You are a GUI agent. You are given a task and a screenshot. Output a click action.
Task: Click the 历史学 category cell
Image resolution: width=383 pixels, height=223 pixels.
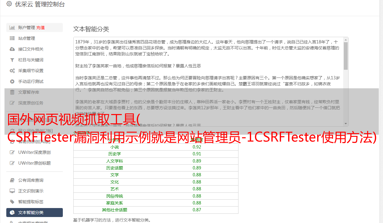[115, 154]
